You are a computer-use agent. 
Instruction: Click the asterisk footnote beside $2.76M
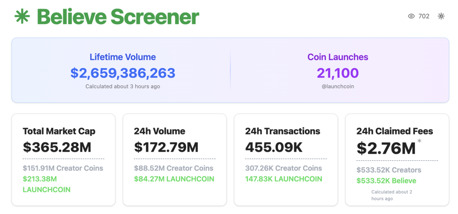419,141
